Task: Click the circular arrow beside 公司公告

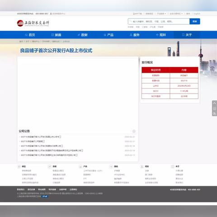Action: [134, 131]
